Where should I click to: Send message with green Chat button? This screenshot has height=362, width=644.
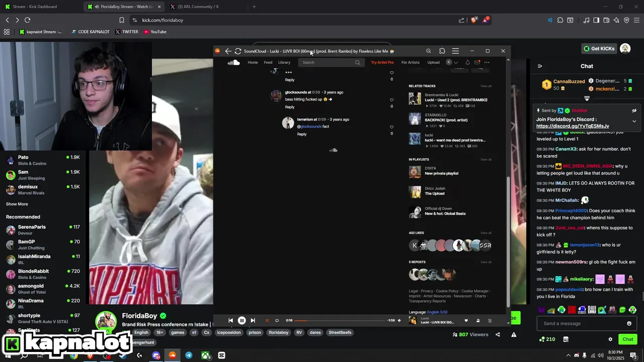pos(628,339)
